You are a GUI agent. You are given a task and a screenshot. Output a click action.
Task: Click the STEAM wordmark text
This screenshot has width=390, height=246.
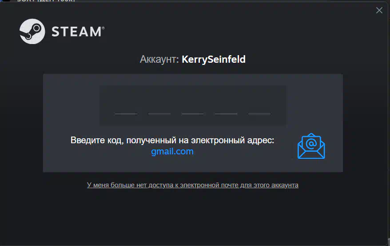pyautogui.click(x=78, y=32)
